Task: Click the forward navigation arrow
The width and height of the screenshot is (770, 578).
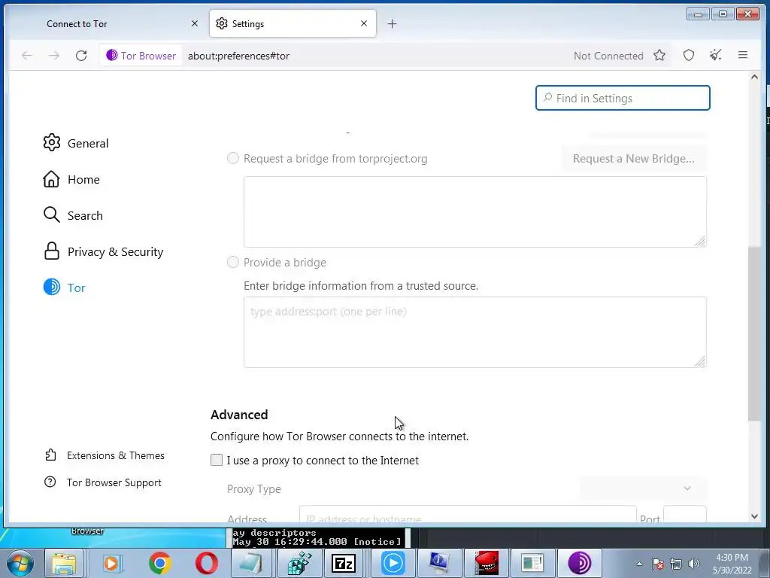Action: [54, 56]
